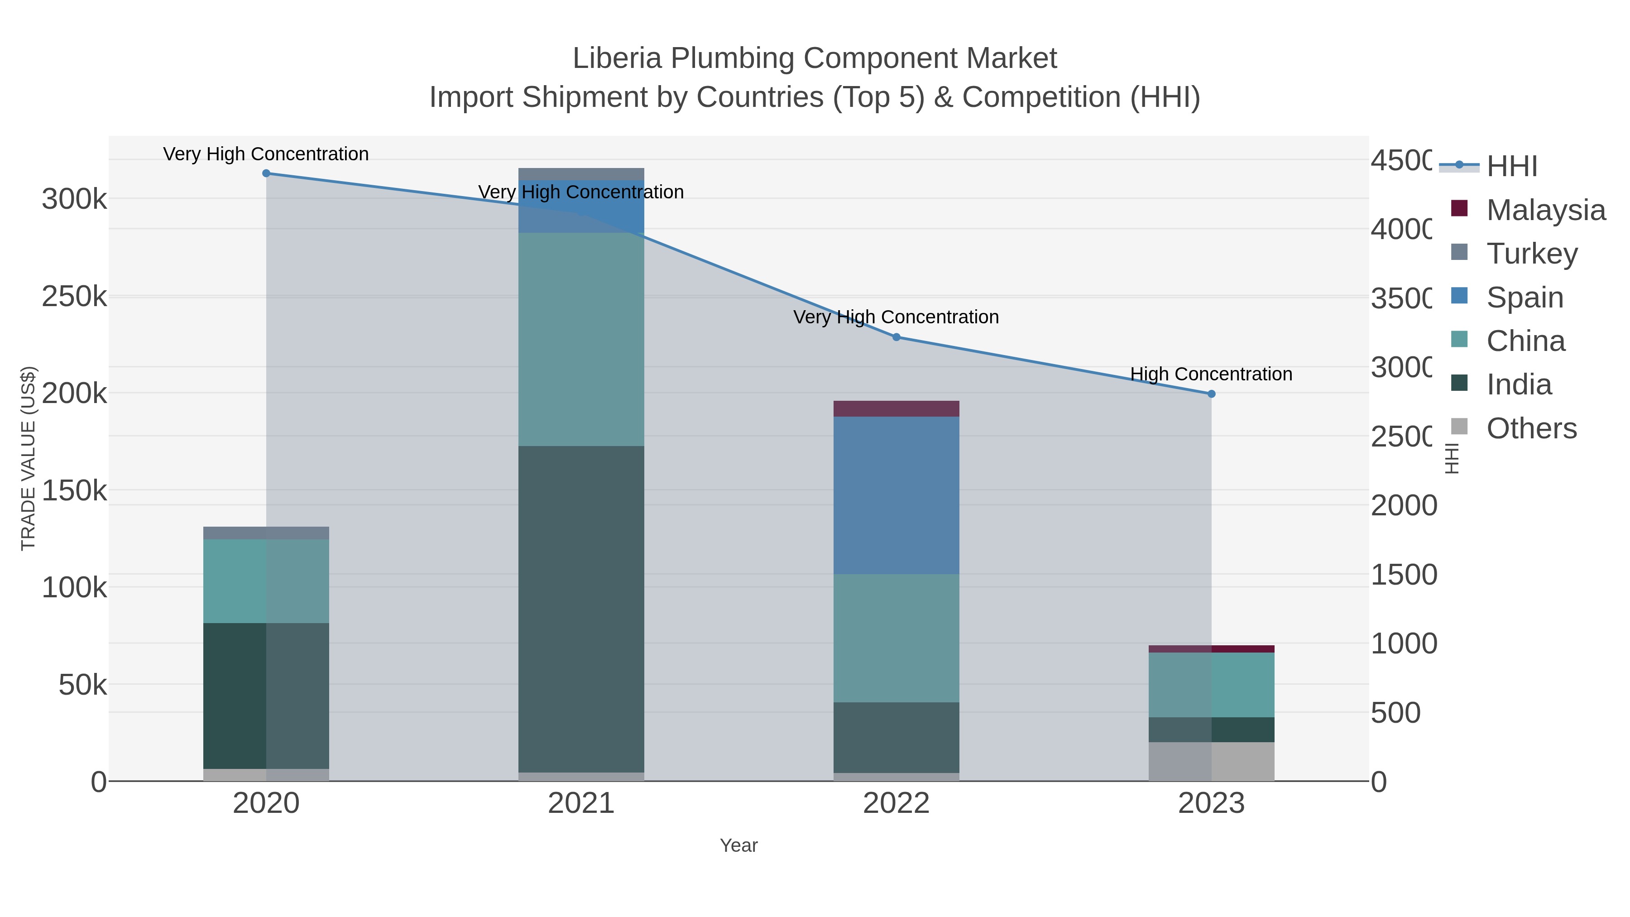The height and width of the screenshot is (917, 1630).
Task: Click the Malaysia color swatch in legend
Action: coord(1458,208)
